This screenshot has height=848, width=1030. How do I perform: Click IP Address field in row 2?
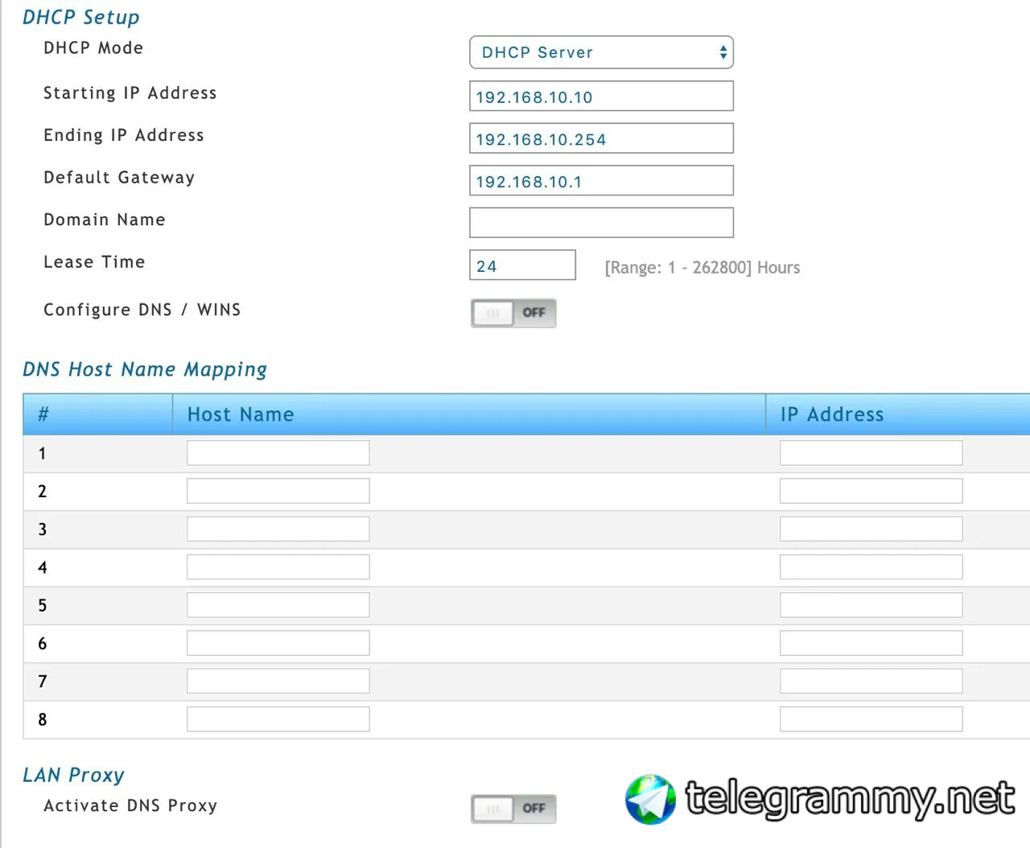(871, 491)
